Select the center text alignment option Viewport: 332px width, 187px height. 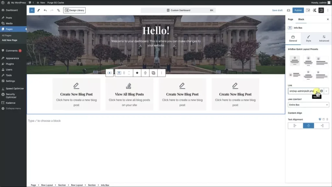pyautogui.click(x=308, y=126)
